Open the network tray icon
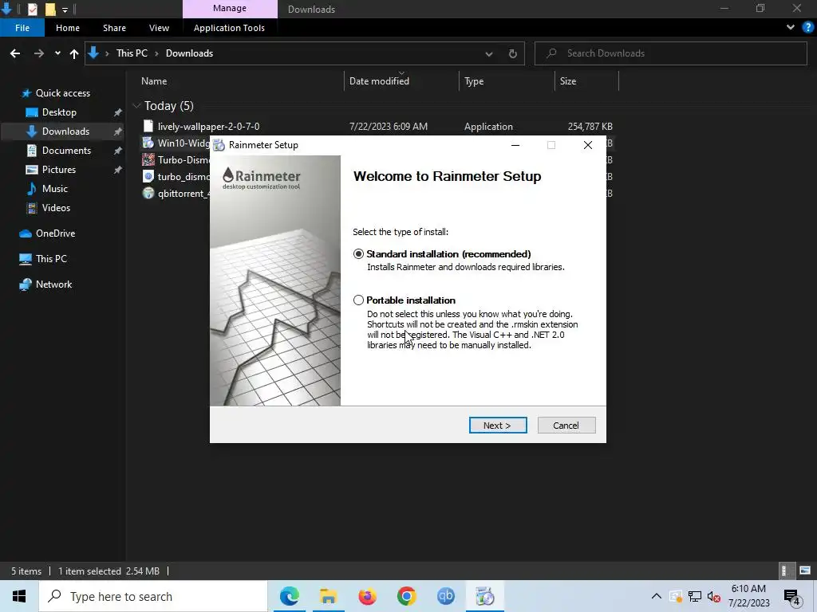This screenshot has width=817, height=612. tap(695, 596)
